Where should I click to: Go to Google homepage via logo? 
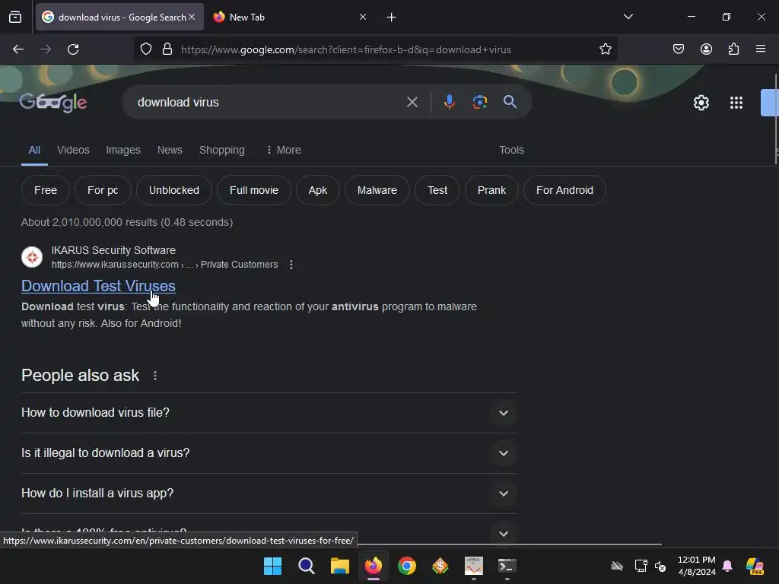(53, 103)
